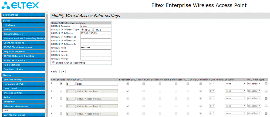Open the Ethernet Settings page
The width and height of the screenshot is (270, 117).
tap(23, 80)
